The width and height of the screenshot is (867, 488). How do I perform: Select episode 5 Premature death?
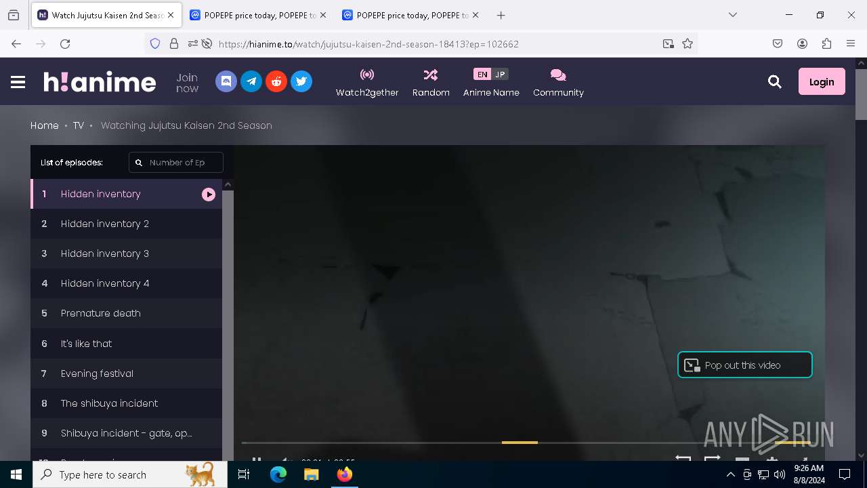(126, 313)
